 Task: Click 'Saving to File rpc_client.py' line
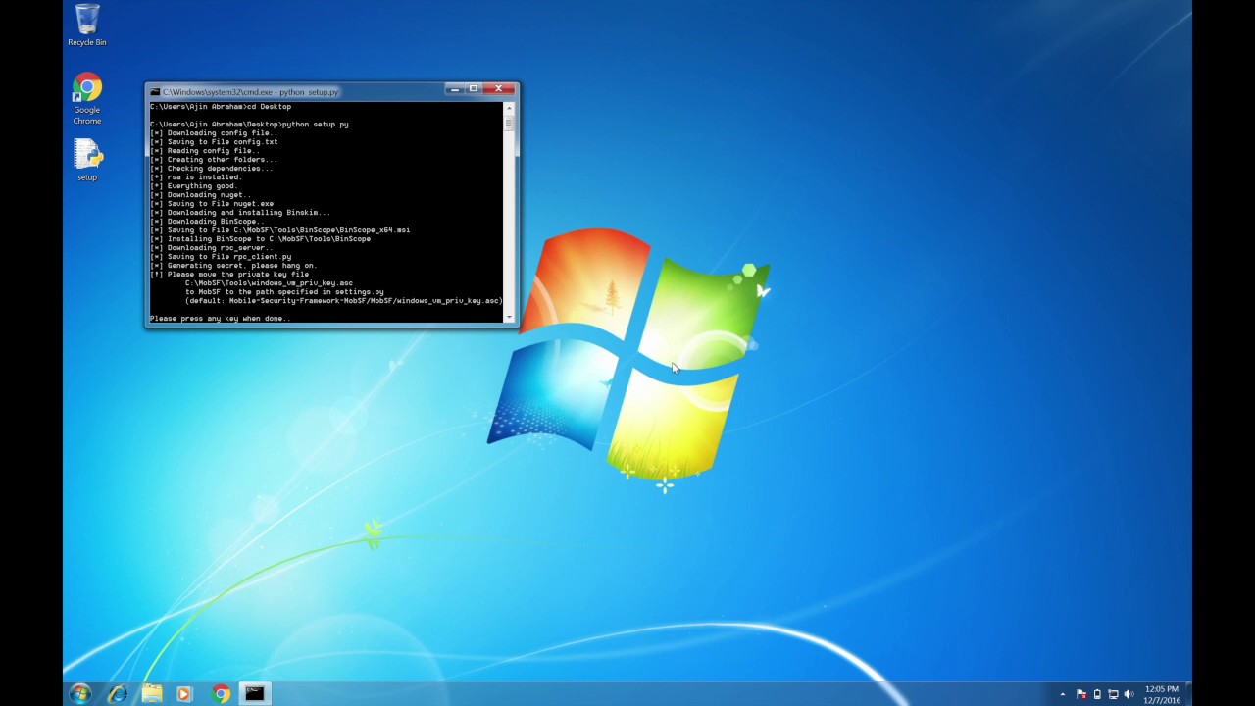point(221,257)
